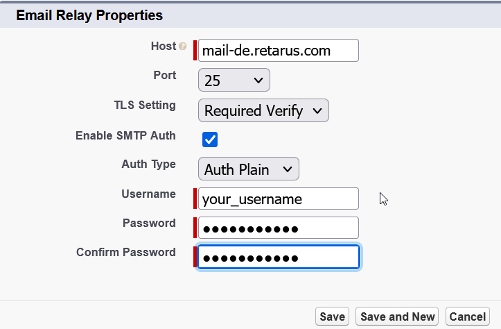The image size is (501, 329).
Task: Click the Save and New button
Action: tap(398, 317)
